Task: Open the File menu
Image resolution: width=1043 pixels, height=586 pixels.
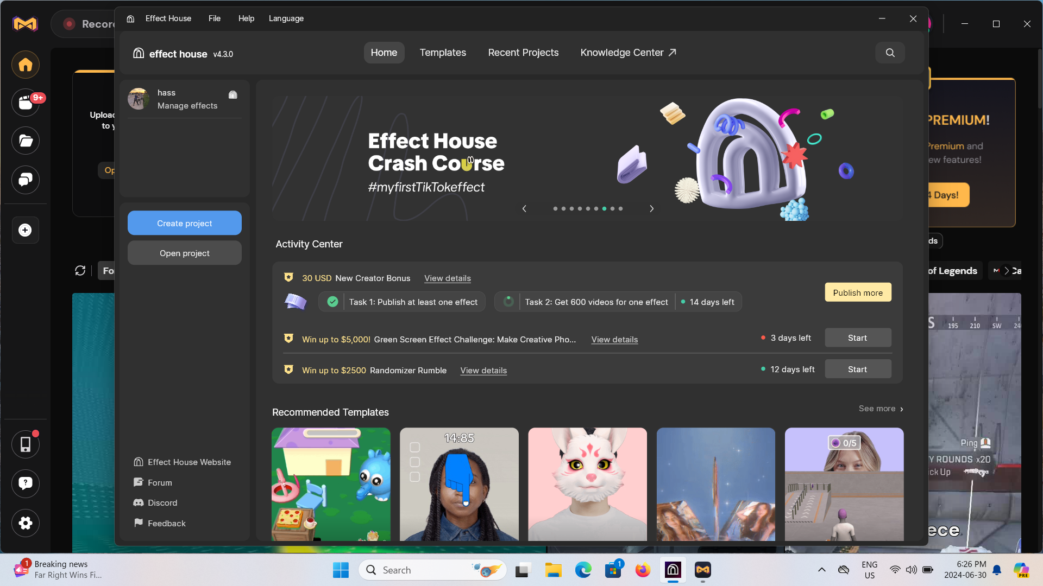Action: point(215,18)
